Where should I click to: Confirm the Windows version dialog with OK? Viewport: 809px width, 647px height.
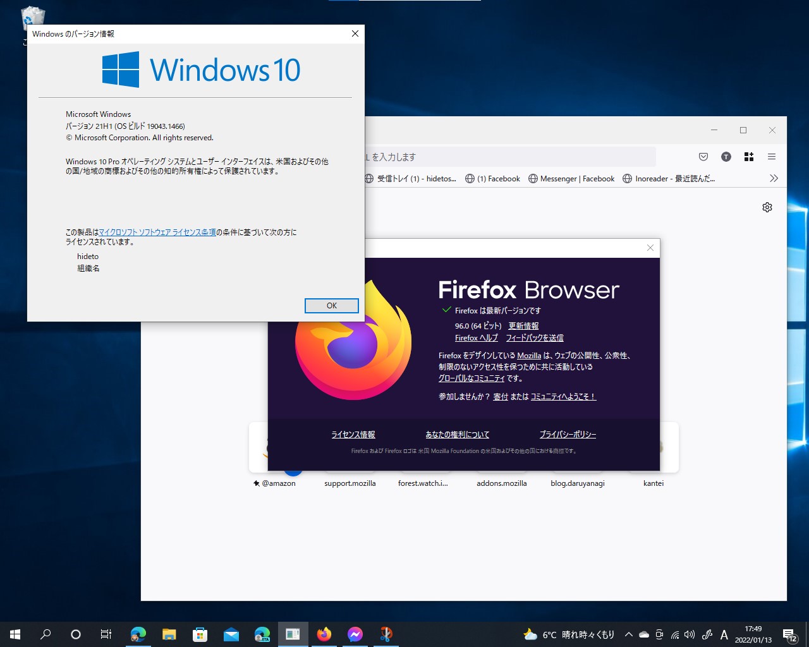click(x=331, y=305)
